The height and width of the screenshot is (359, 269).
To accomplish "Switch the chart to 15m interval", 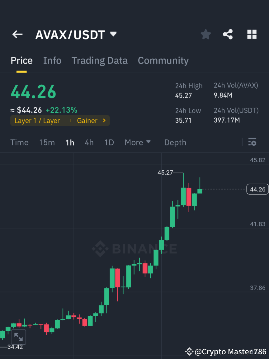I will click(x=47, y=142).
